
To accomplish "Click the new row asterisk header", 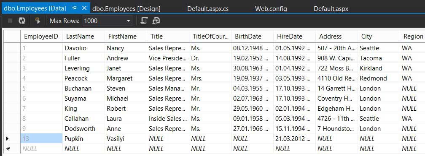I will pyautogui.click(x=12, y=149).
